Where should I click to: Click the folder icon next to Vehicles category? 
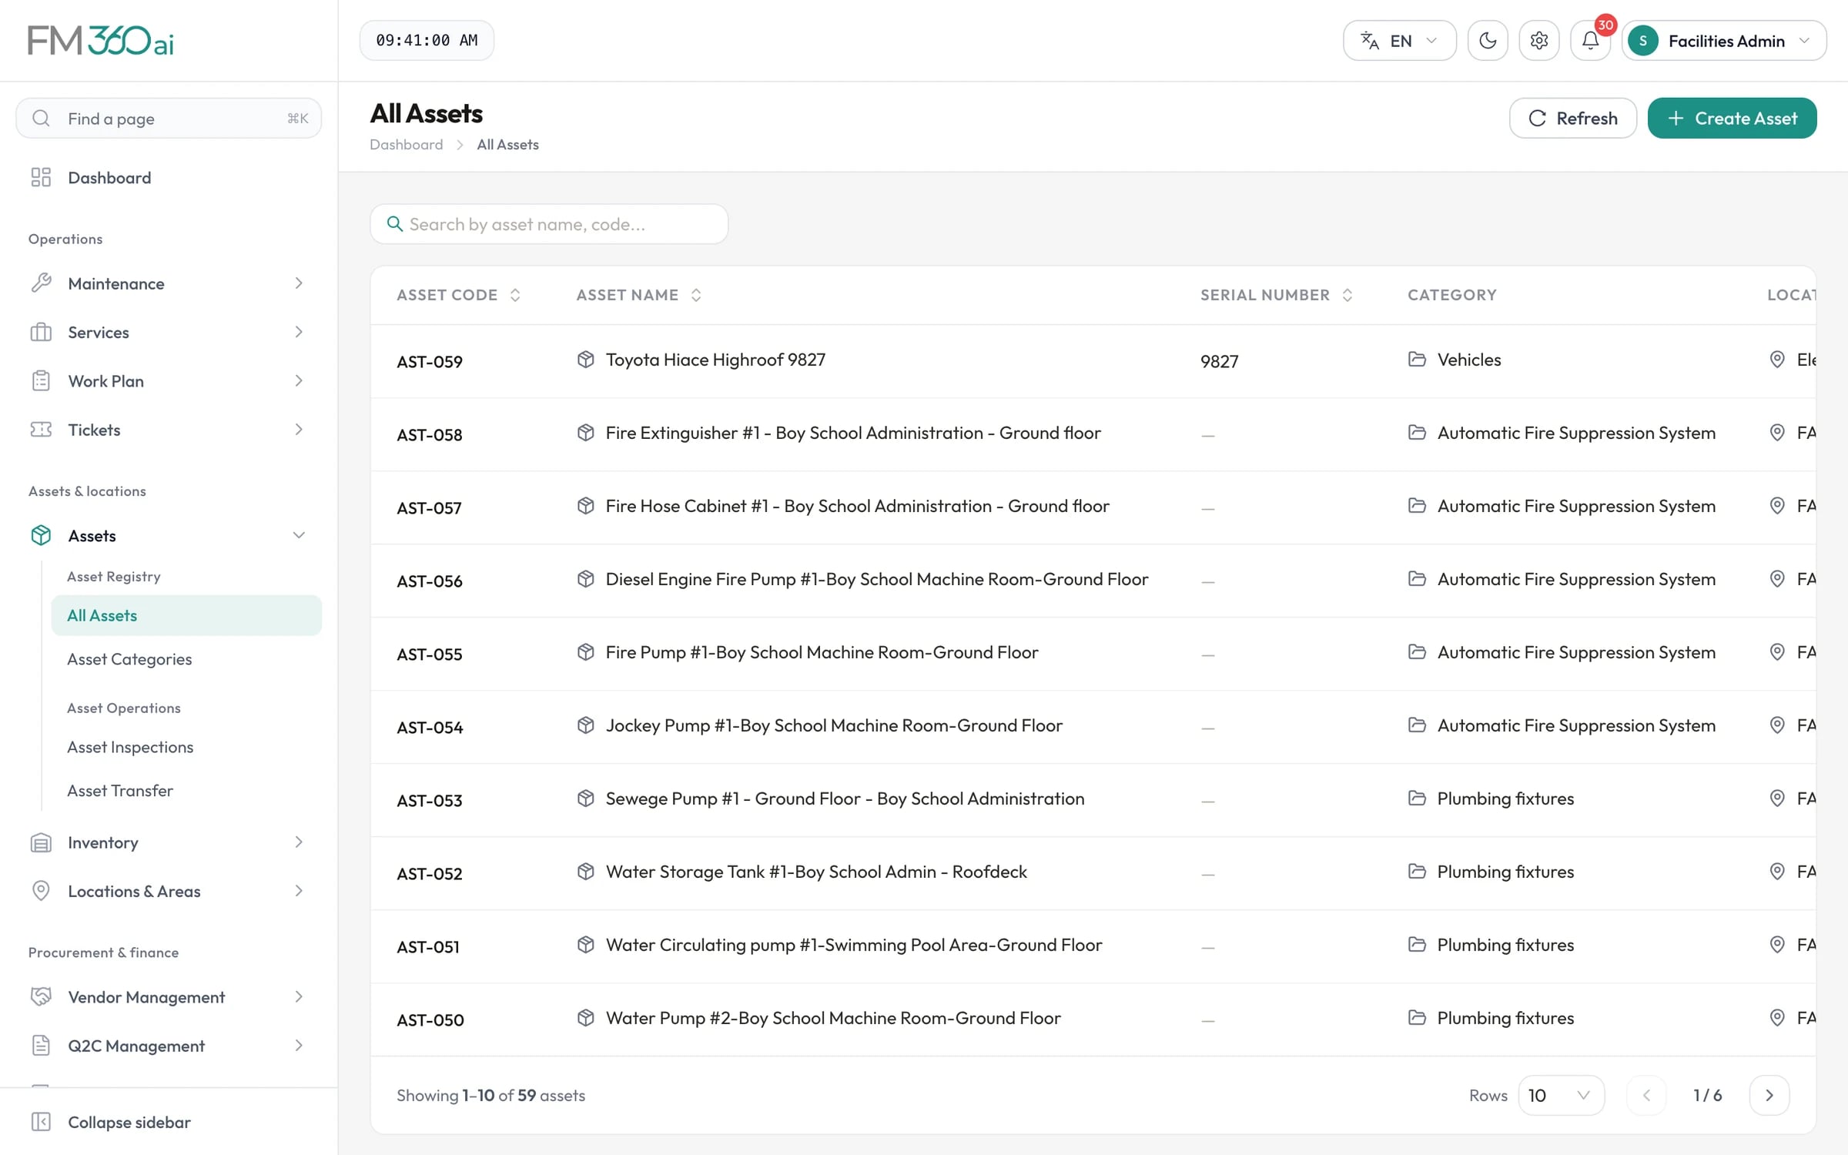click(x=1417, y=360)
